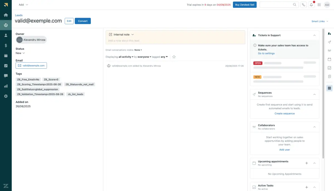This screenshot has width=334, height=191.
Task: Collapse the Tickets in Support panel
Action: pyautogui.click(x=314, y=35)
